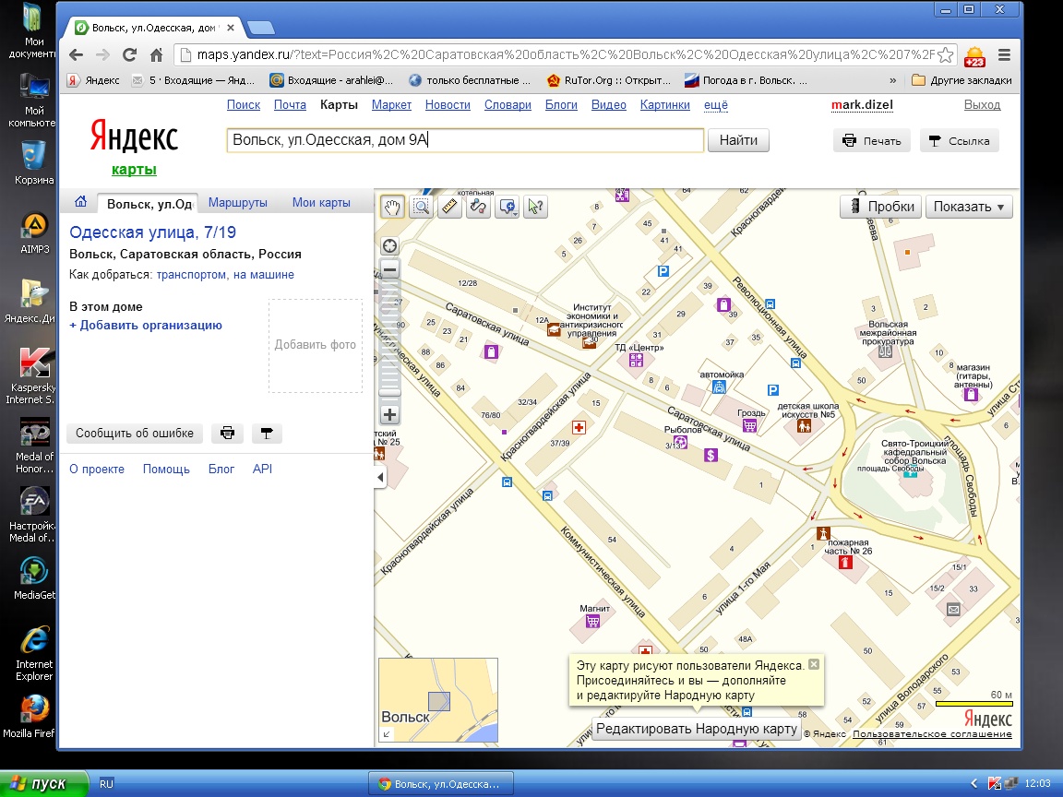Select the zoom-to-area magnifier tool
1063x797 pixels.
(x=422, y=207)
